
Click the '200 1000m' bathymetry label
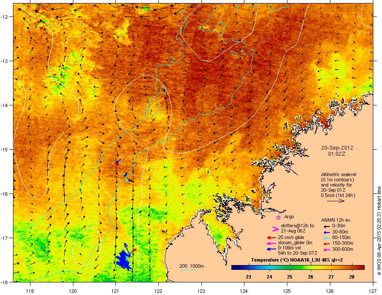coord(191,266)
